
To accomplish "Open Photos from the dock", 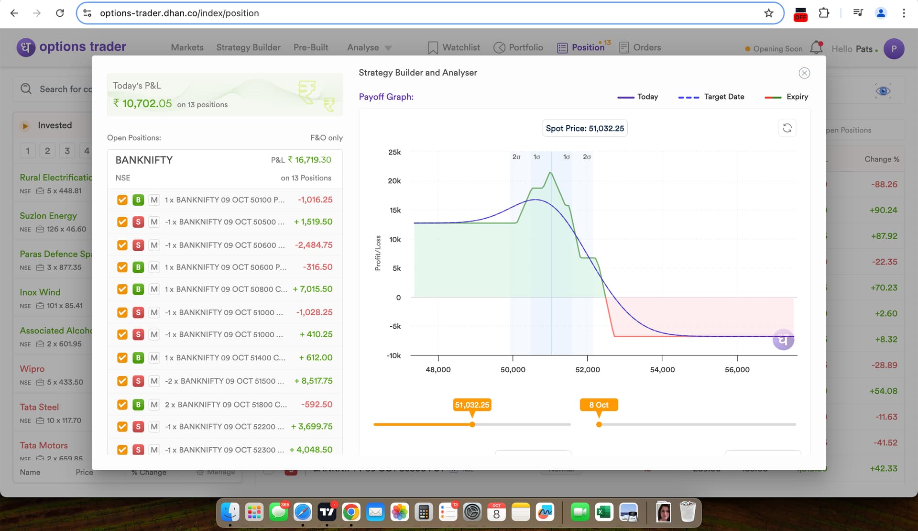I will (x=400, y=512).
